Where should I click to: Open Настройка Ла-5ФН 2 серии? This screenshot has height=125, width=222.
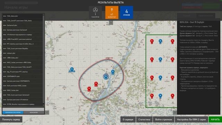click(x=191, y=119)
